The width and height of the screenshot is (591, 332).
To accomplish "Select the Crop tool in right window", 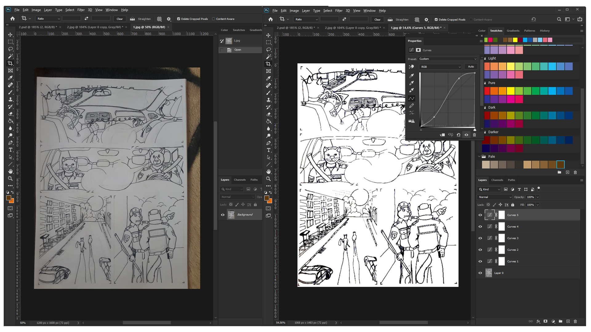I will (x=268, y=64).
